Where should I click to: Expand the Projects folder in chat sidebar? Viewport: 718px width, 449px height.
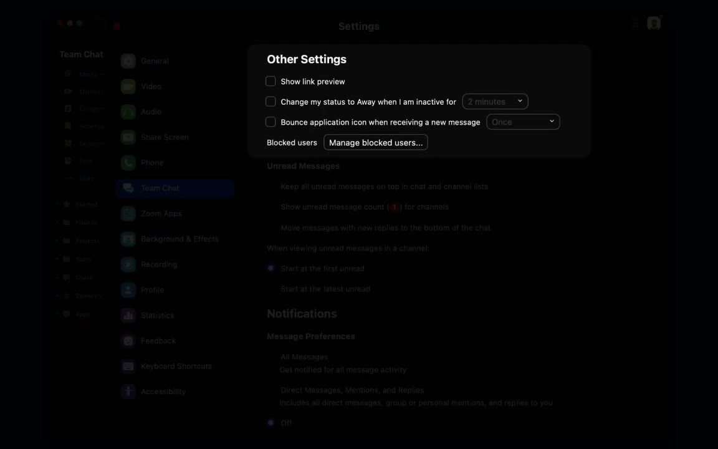point(57,241)
